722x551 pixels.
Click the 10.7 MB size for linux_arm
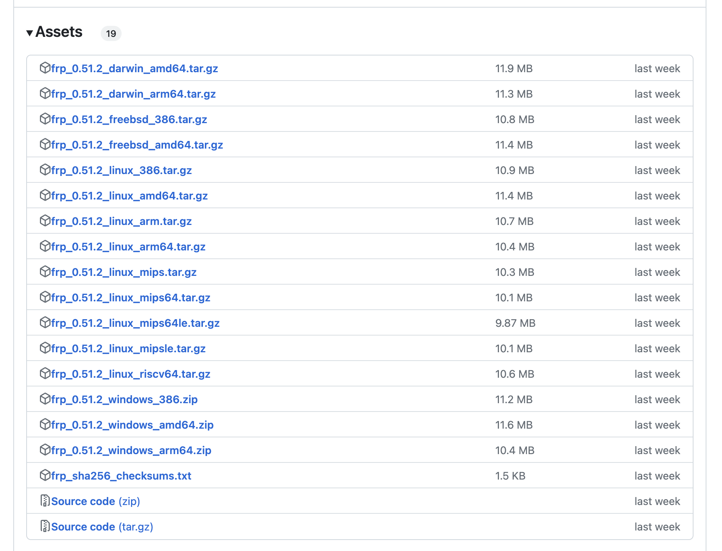515,221
